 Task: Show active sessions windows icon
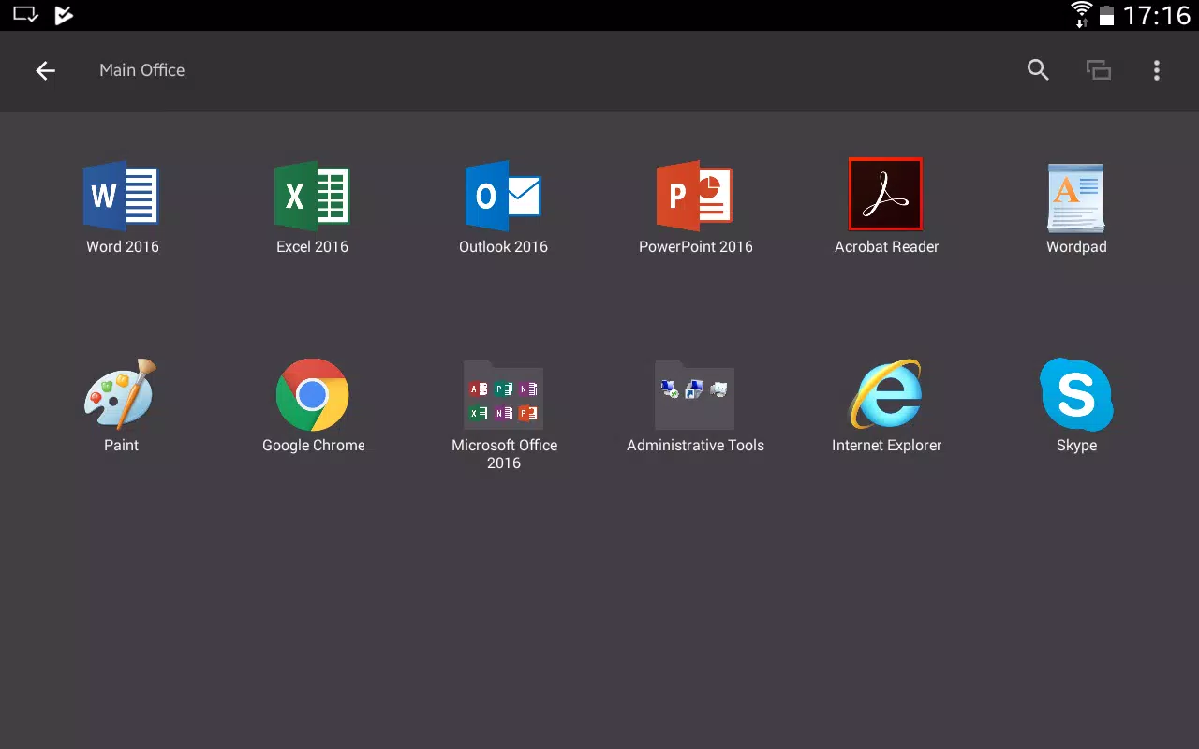click(x=1098, y=70)
